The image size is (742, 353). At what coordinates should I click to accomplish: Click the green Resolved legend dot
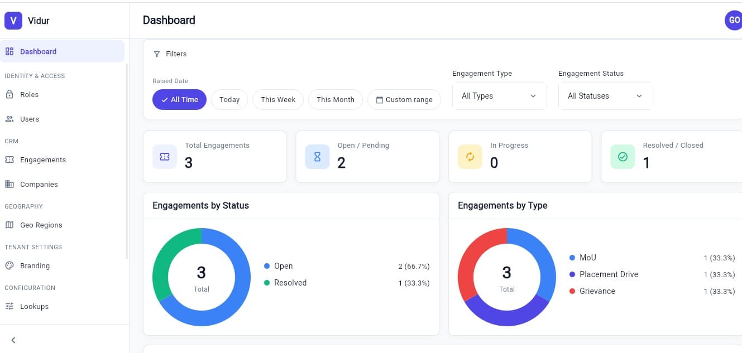point(267,283)
